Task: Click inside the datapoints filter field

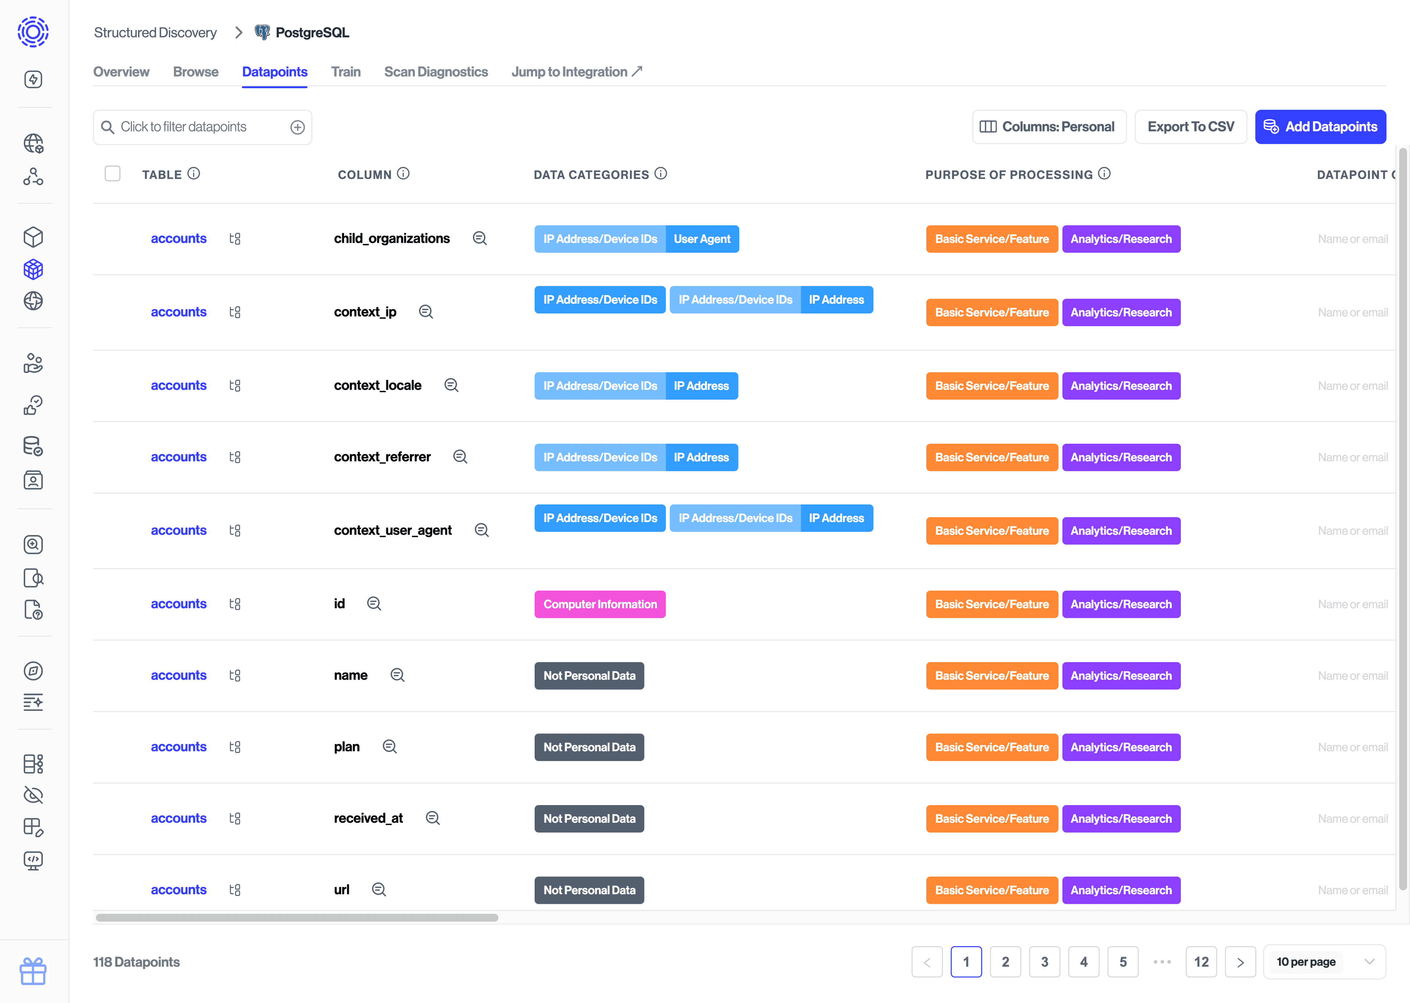Action: coord(198,127)
